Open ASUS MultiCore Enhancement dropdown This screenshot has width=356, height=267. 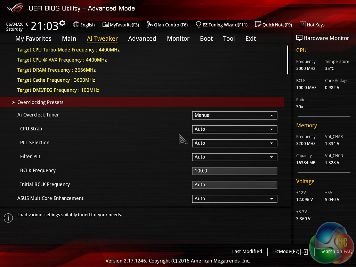[x=235, y=199]
